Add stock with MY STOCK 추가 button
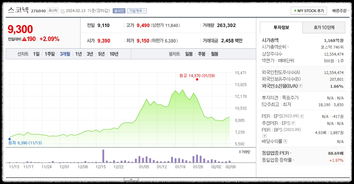Viewport: 354px width, 184px height. click(x=308, y=10)
